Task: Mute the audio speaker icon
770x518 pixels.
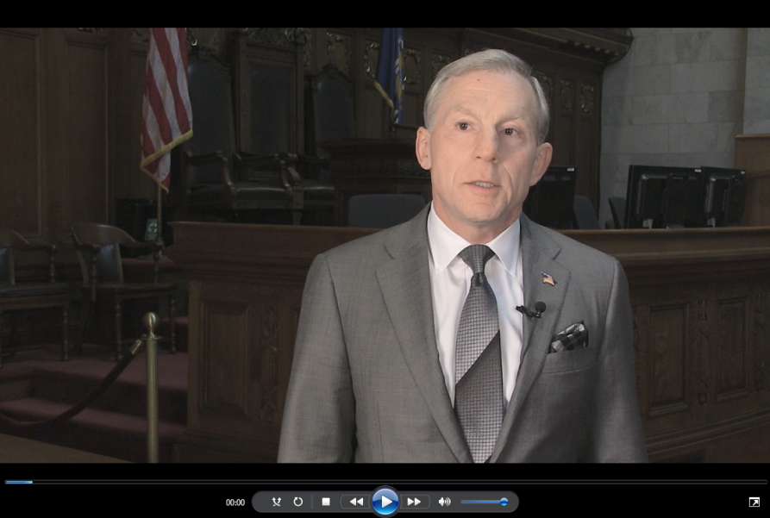Action: [444, 502]
